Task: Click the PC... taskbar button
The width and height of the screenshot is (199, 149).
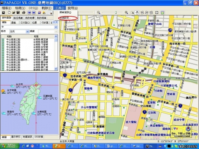Action: pos(85,146)
